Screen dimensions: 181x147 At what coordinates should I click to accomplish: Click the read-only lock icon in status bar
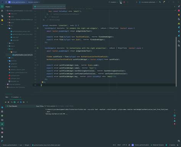[x=129, y=145]
